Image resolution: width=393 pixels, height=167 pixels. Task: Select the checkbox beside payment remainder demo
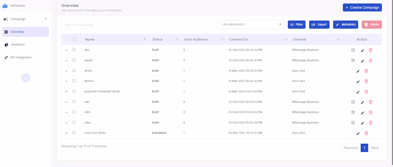click(x=74, y=91)
